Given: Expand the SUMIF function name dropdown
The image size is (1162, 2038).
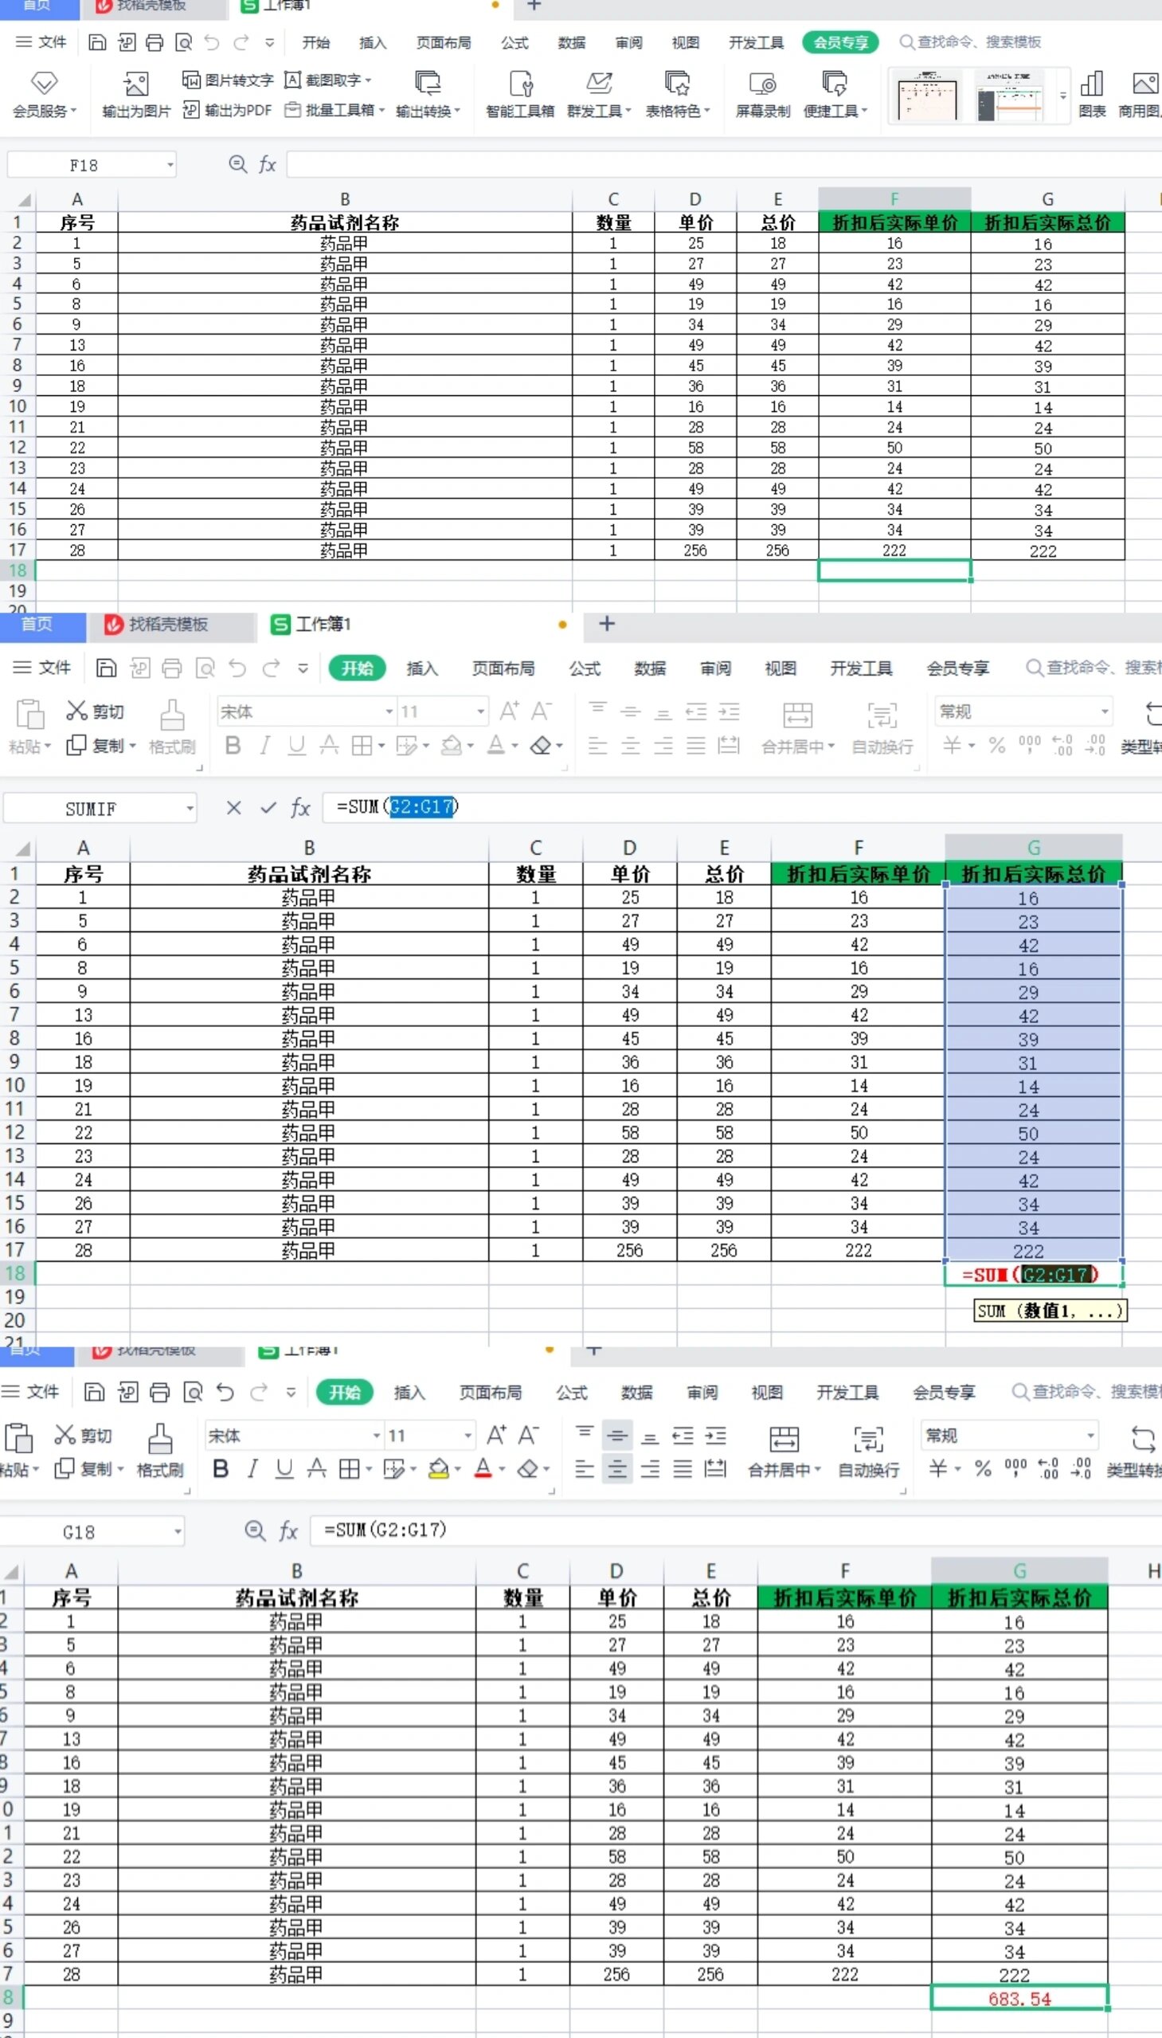Looking at the screenshot, I should [190, 809].
